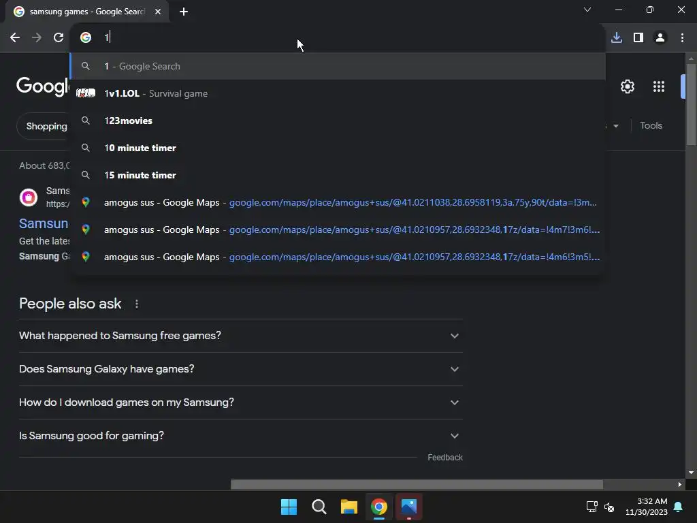Expand 'How do I download games on my Samsung?'
This screenshot has height=523, width=697.
click(240, 402)
